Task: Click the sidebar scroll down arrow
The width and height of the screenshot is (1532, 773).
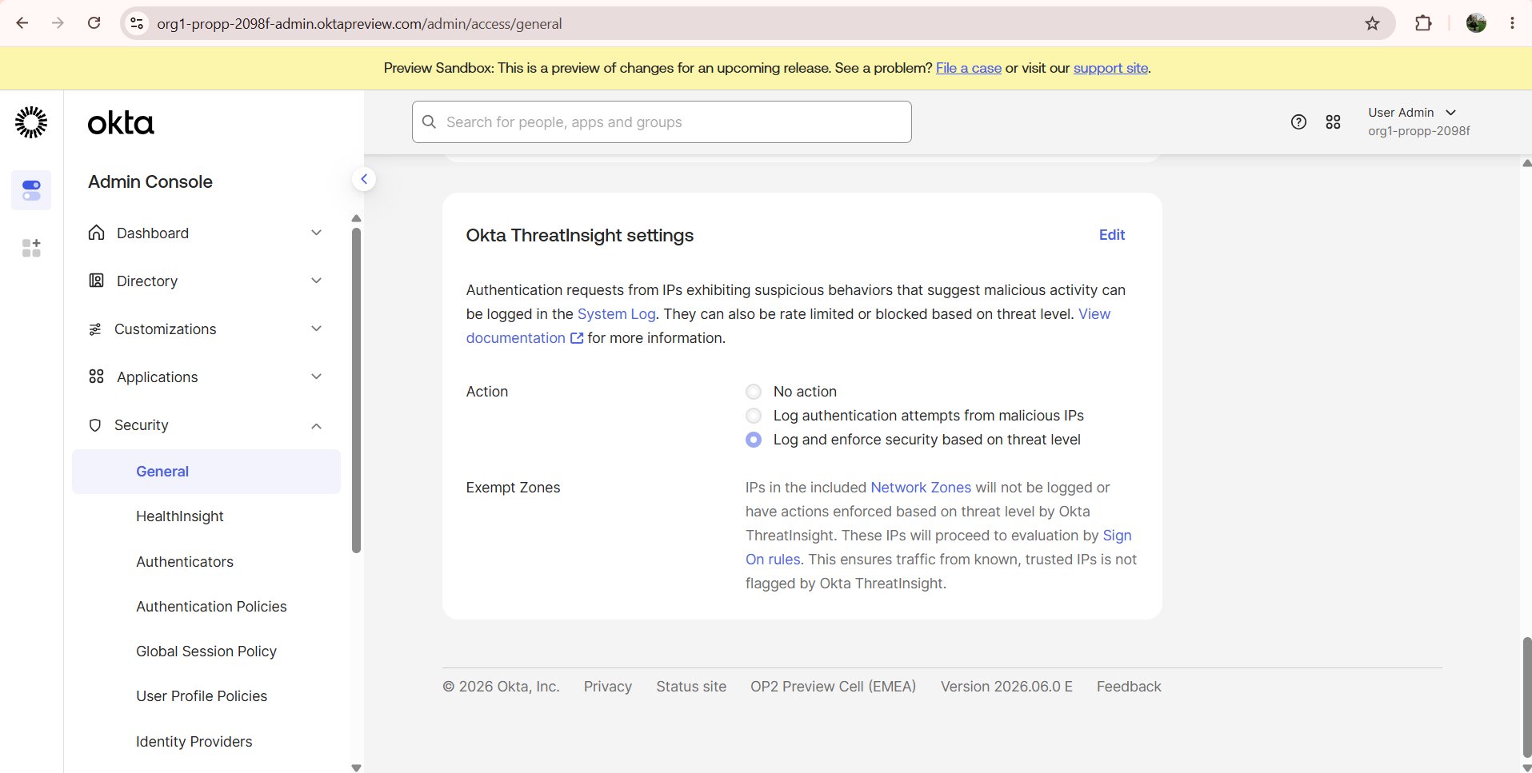Action: point(357,767)
